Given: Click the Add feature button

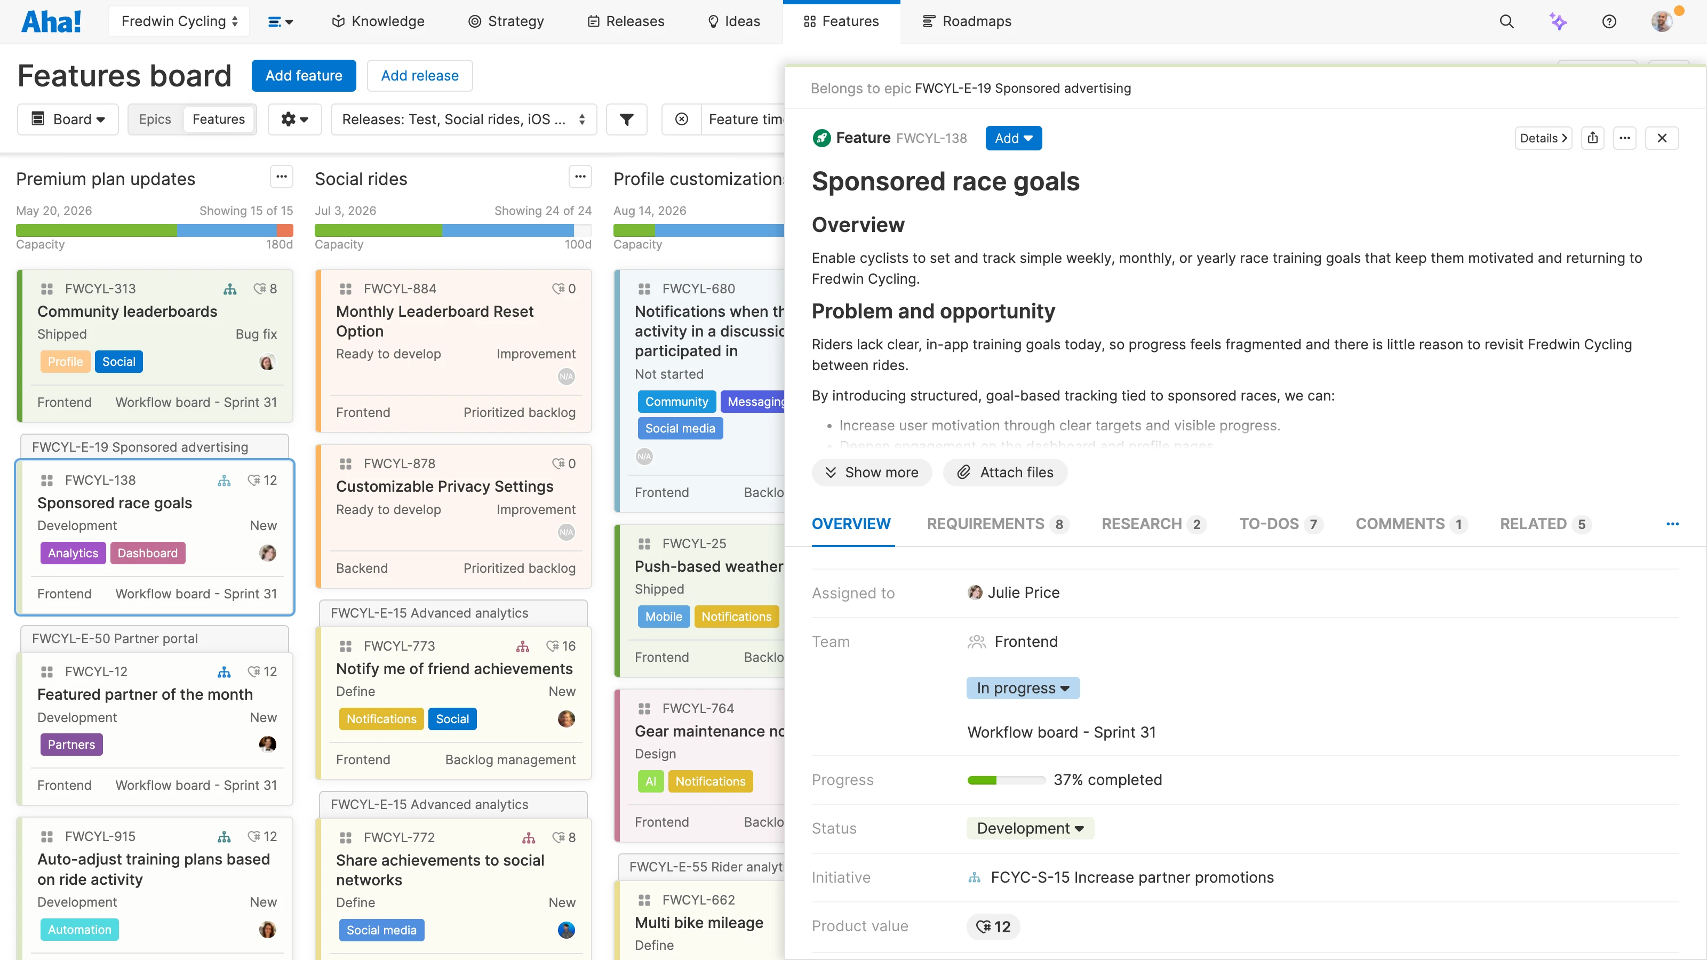Looking at the screenshot, I should (x=304, y=75).
